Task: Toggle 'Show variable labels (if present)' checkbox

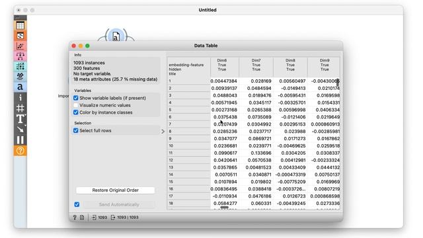Action: [76, 98]
